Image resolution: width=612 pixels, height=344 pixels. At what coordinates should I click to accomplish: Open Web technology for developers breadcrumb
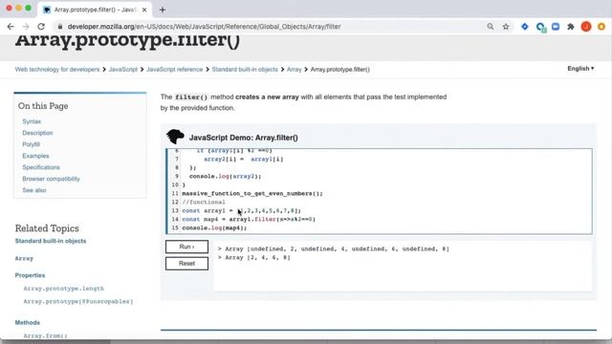(57, 70)
